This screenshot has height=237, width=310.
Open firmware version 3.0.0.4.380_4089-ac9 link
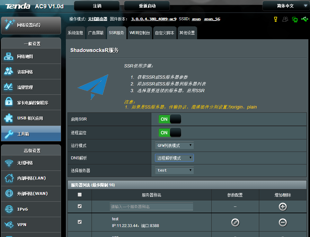click(x=154, y=19)
